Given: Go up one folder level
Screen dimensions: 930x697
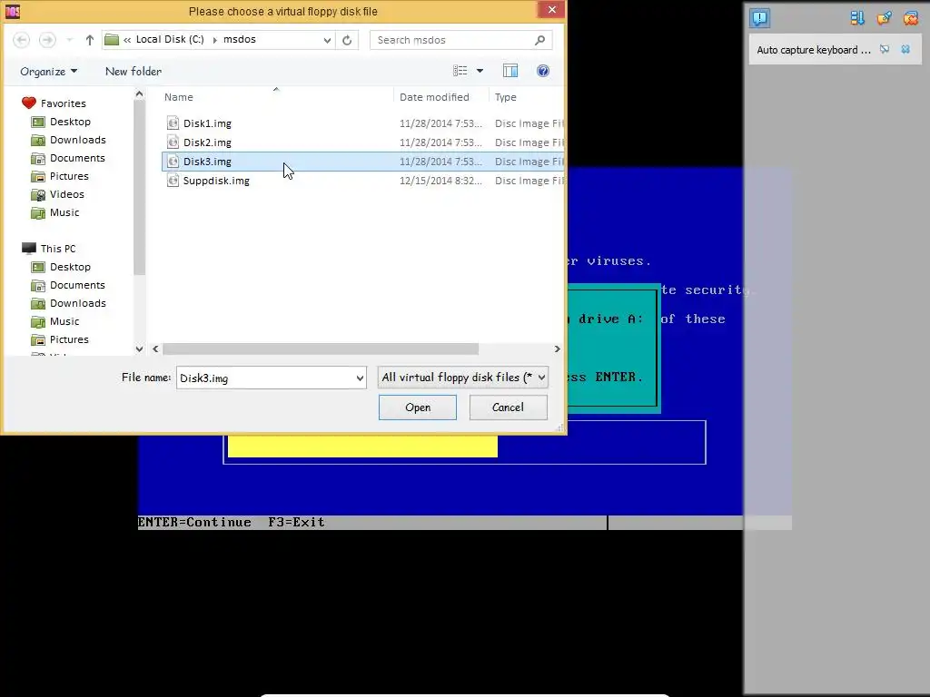Looking at the screenshot, I should [x=90, y=40].
